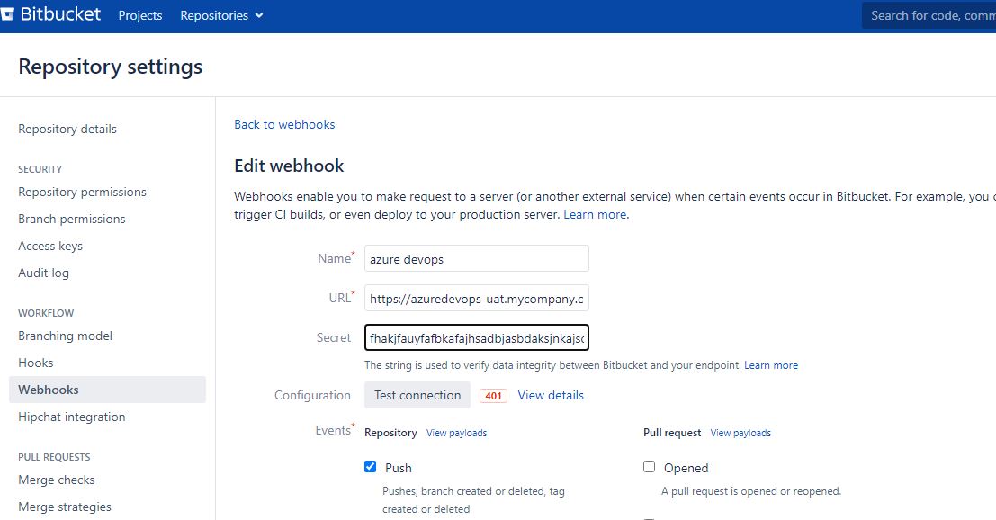The height and width of the screenshot is (520, 996).
Task: Click the webhook Name input field
Action: [x=476, y=259]
